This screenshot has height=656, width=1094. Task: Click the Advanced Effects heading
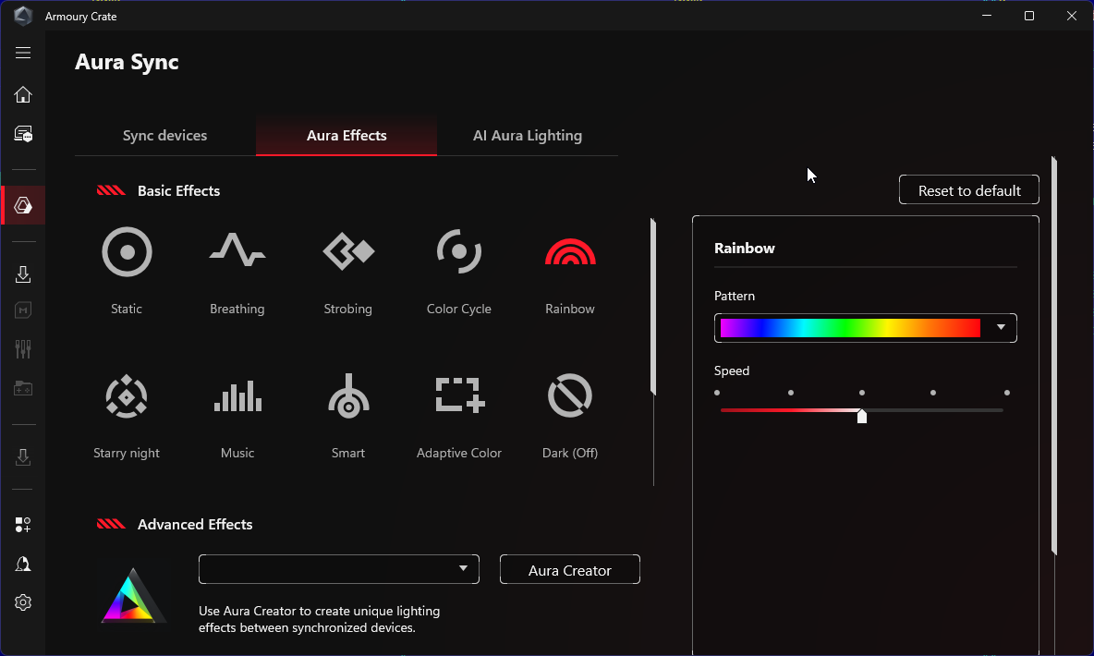[x=195, y=524]
